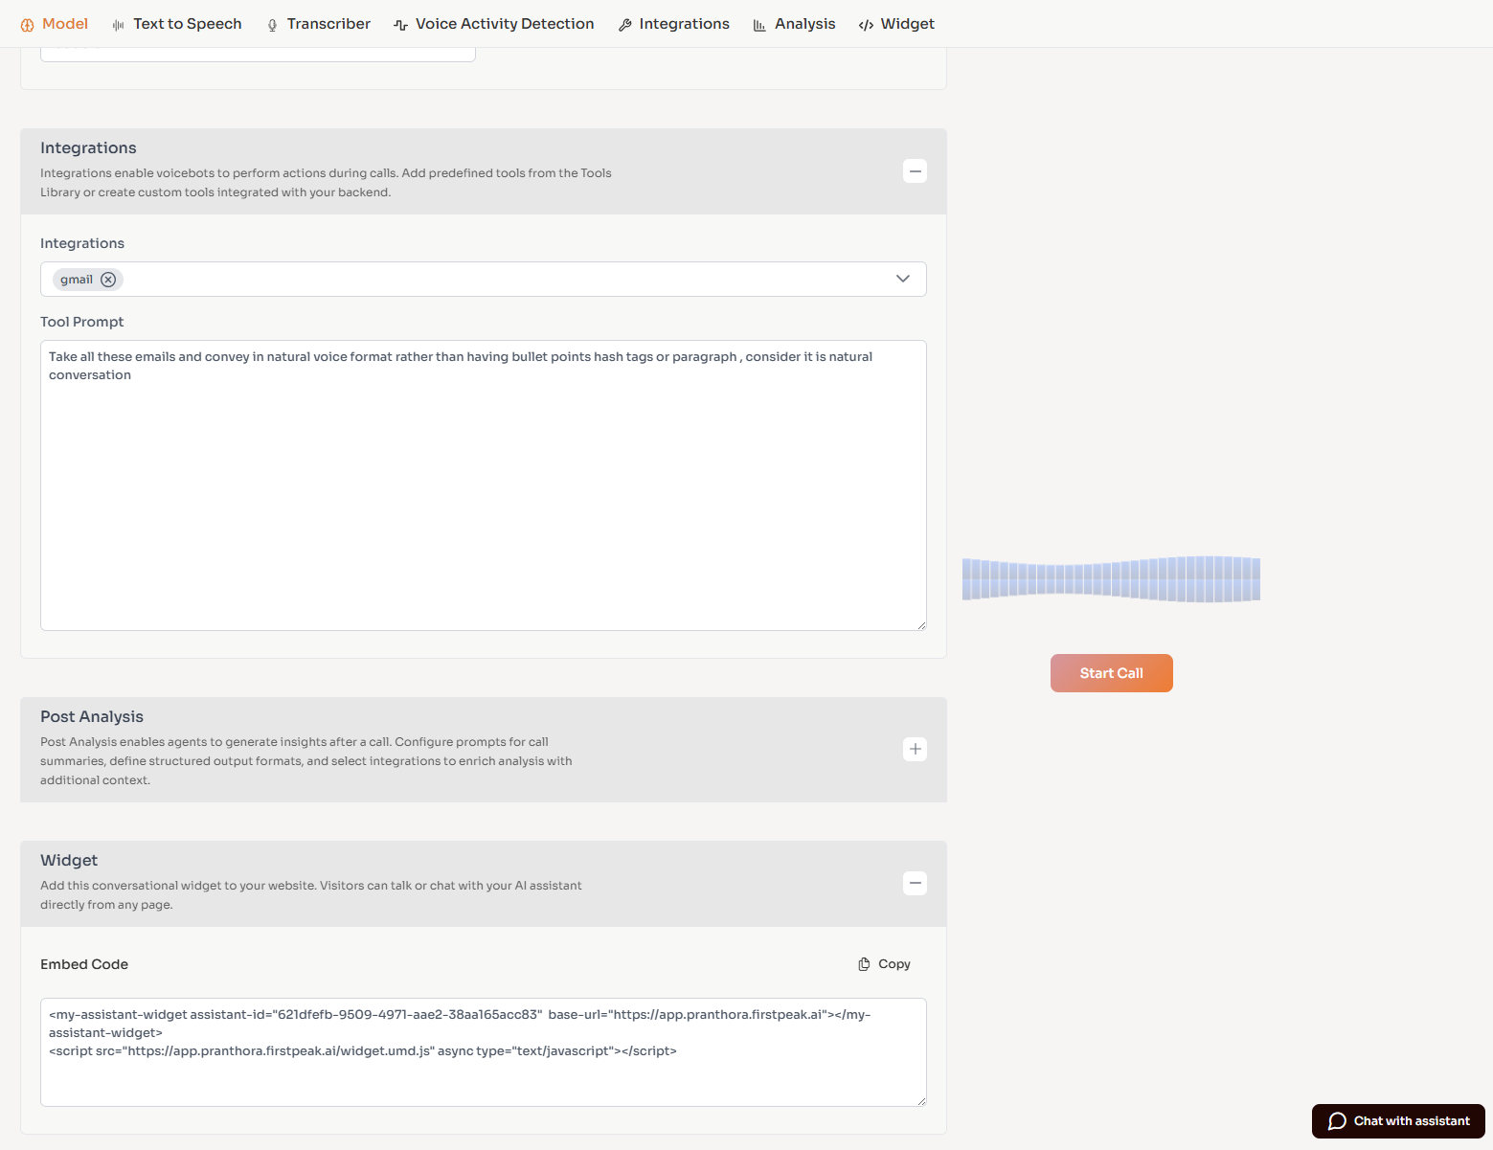
Task: Select the Model tab icon
Action: (28, 23)
